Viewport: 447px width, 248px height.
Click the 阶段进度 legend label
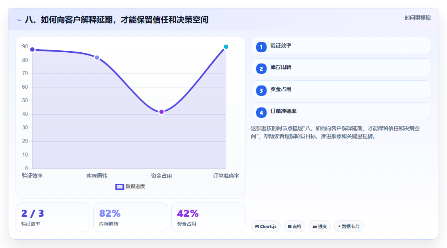click(x=135, y=186)
